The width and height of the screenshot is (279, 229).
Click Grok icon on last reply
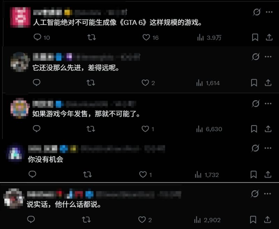pos(255,194)
